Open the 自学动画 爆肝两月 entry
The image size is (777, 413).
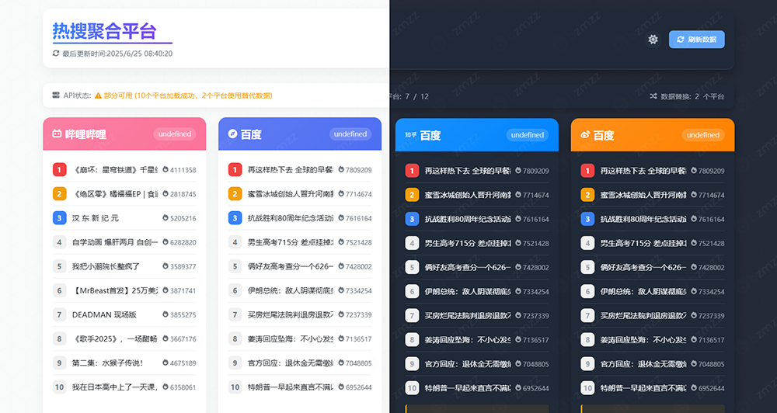pyautogui.click(x=115, y=242)
